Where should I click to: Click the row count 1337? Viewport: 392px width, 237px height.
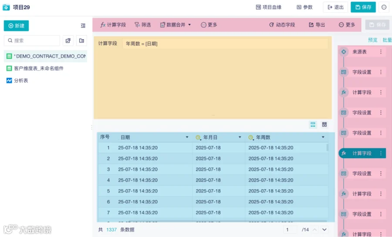coord(112,230)
